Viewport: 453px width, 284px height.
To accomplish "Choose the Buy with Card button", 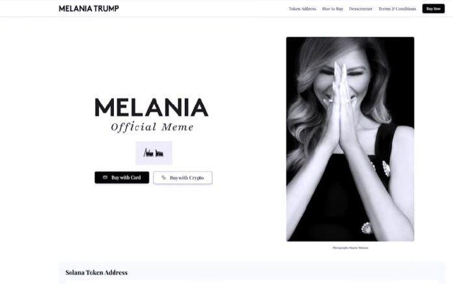I will pos(122,177).
